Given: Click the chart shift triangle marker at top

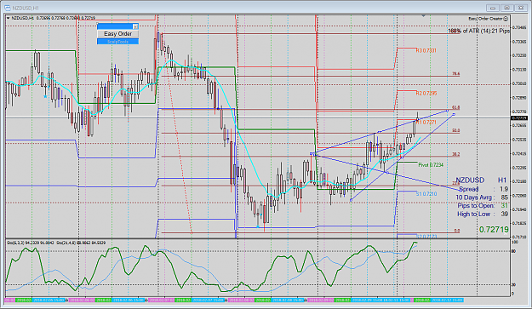Looking at the screenshot, I should 423,15.
